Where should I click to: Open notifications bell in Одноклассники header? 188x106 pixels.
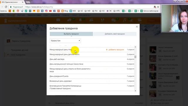pyautogui.click(x=80, y=20)
